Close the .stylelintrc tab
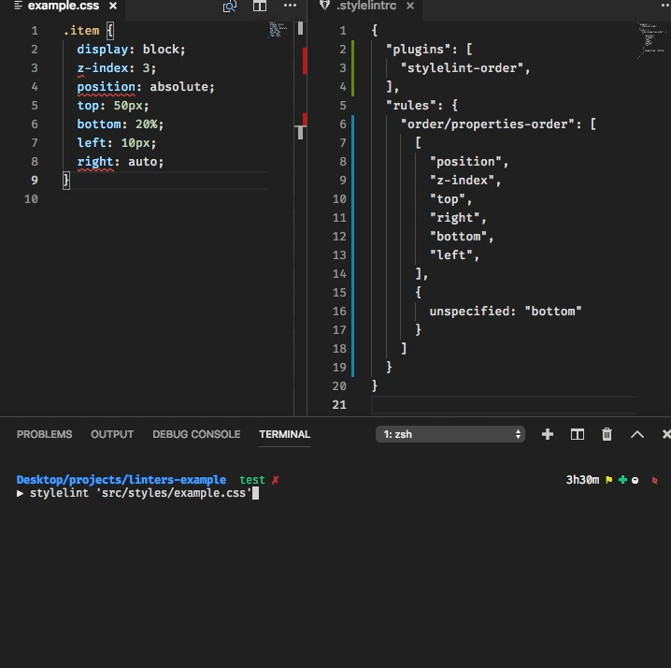The width and height of the screenshot is (671, 668). pos(410,6)
